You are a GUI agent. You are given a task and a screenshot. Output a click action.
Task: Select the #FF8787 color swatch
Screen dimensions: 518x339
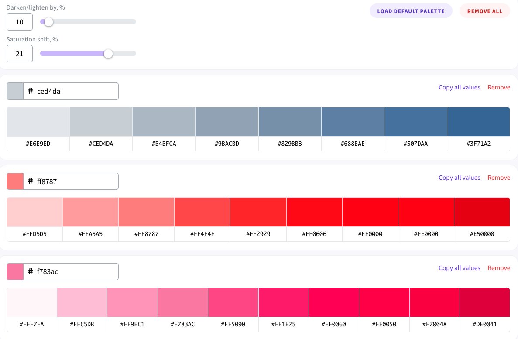(x=146, y=212)
